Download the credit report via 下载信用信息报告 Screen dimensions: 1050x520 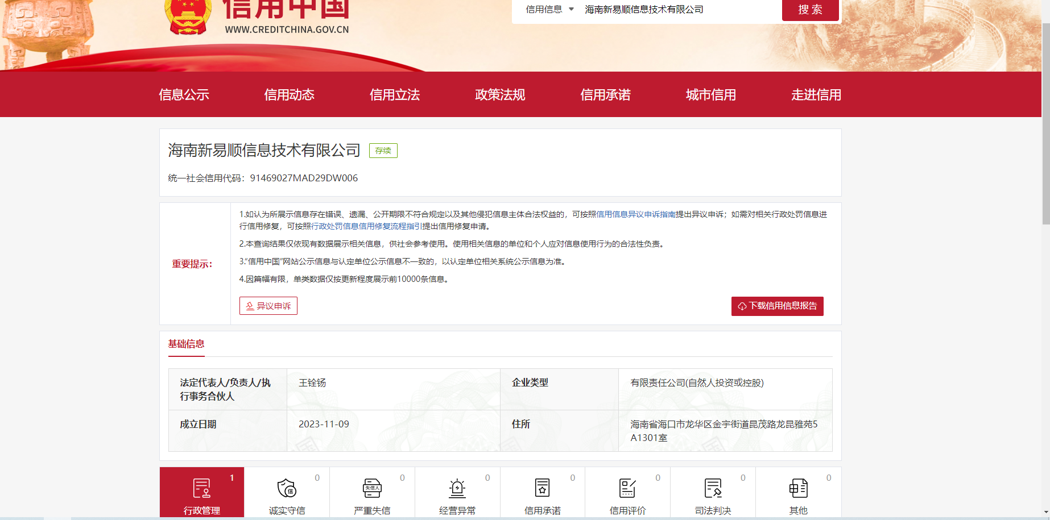777,306
